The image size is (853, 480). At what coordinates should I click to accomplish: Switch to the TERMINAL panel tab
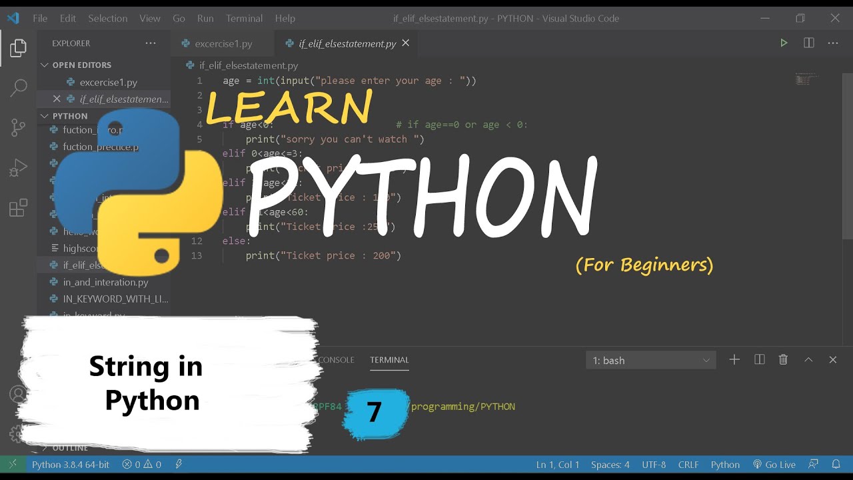[389, 359]
